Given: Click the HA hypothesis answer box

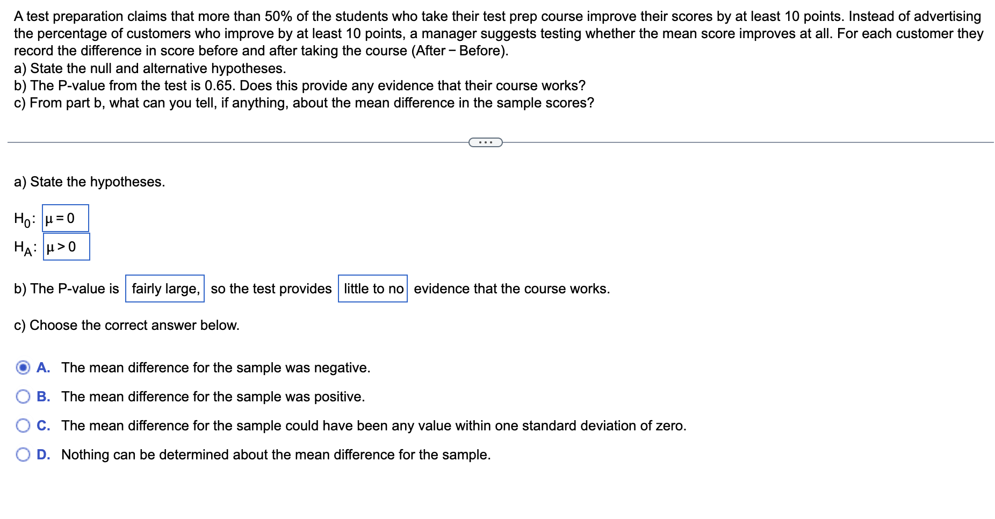Looking at the screenshot, I should pos(66,247).
